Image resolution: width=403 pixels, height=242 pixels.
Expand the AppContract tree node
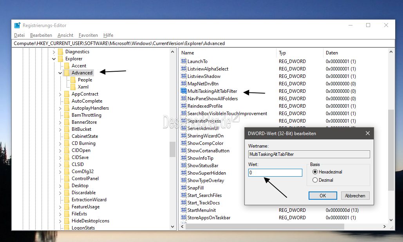coord(60,94)
